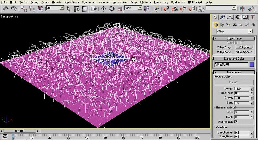Click the Undo arrow in the toolbar
Viewport: 258px width, 141px height.
point(5,9)
